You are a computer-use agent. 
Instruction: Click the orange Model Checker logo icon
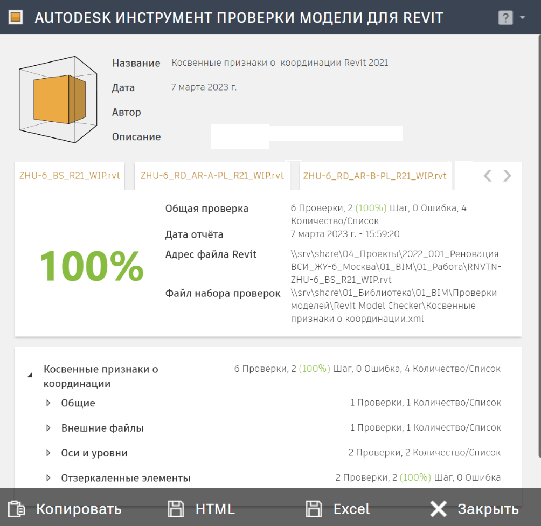[16, 17]
